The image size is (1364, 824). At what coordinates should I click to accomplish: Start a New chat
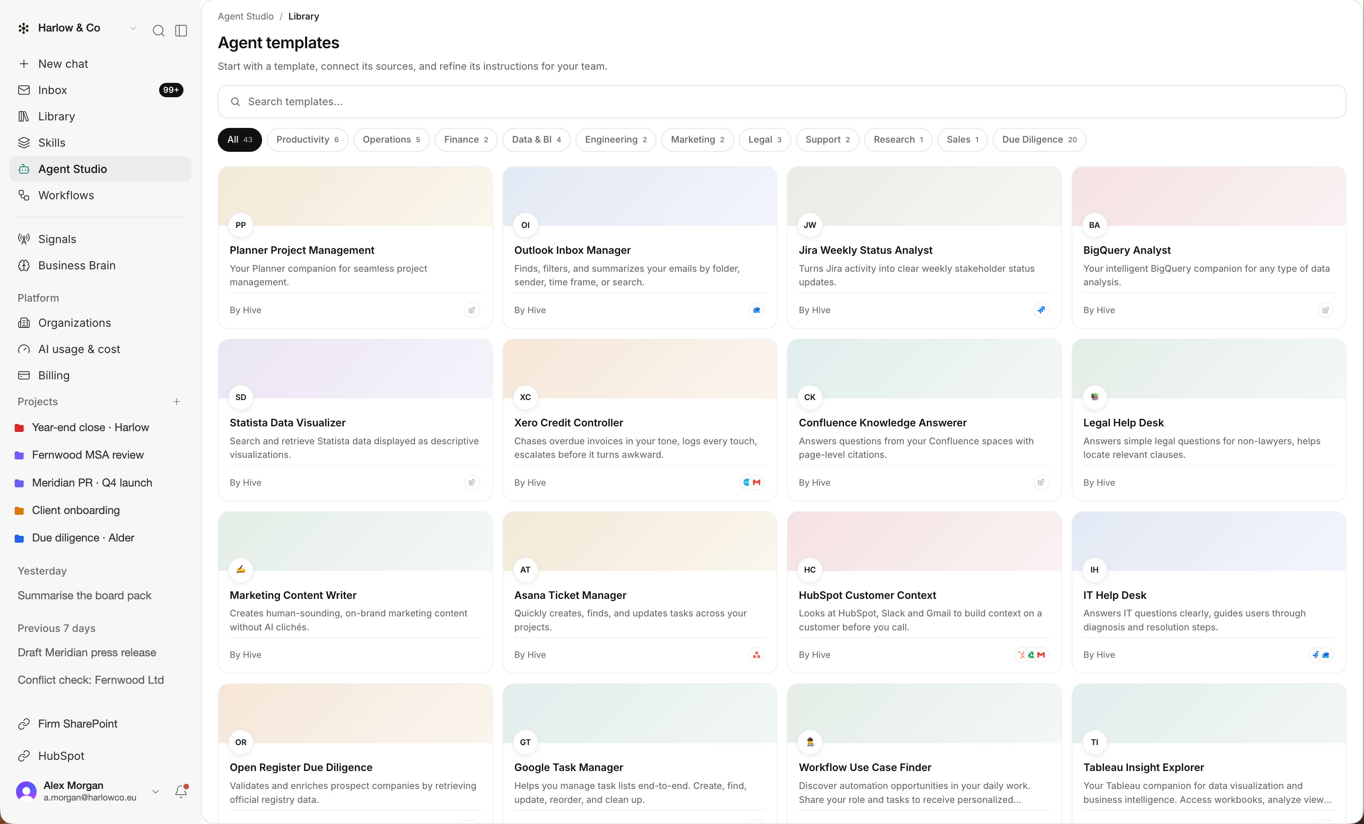pos(100,64)
